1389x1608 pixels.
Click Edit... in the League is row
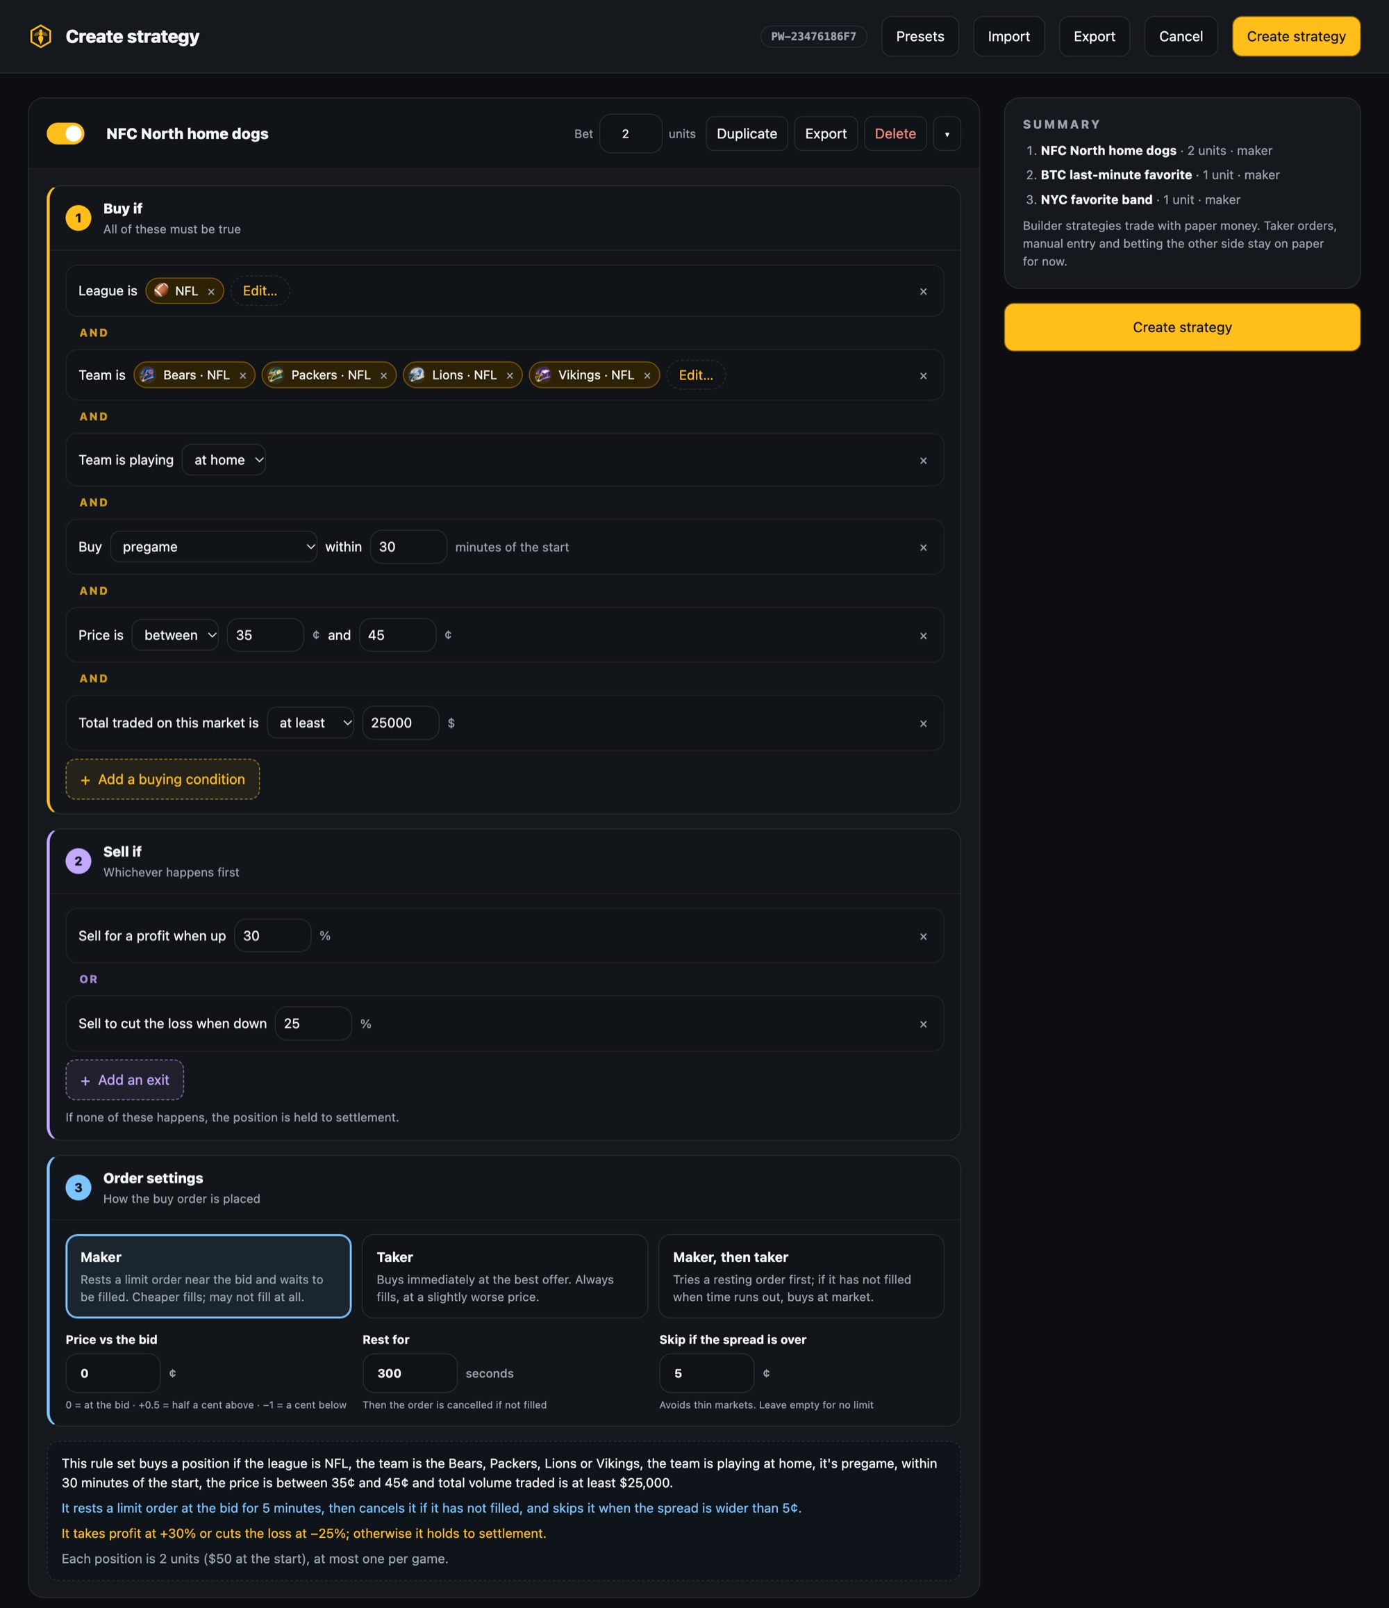(260, 290)
